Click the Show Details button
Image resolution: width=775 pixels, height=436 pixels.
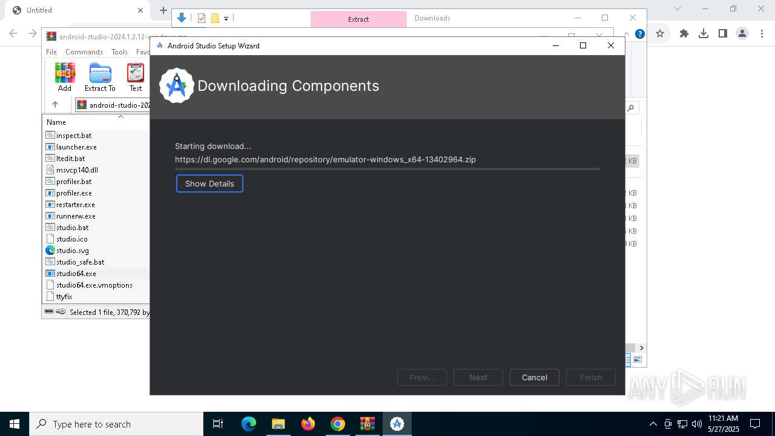point(209,183)
